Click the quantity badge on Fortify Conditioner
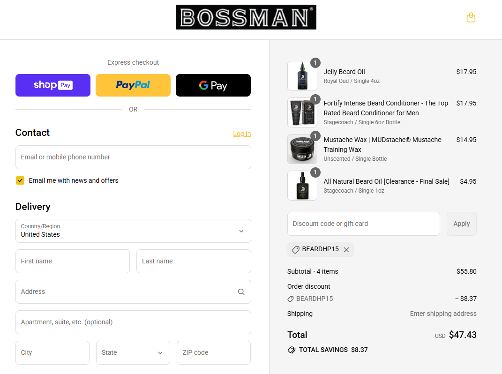This screenshot has width=502, height=374. [x=315, y=99]
